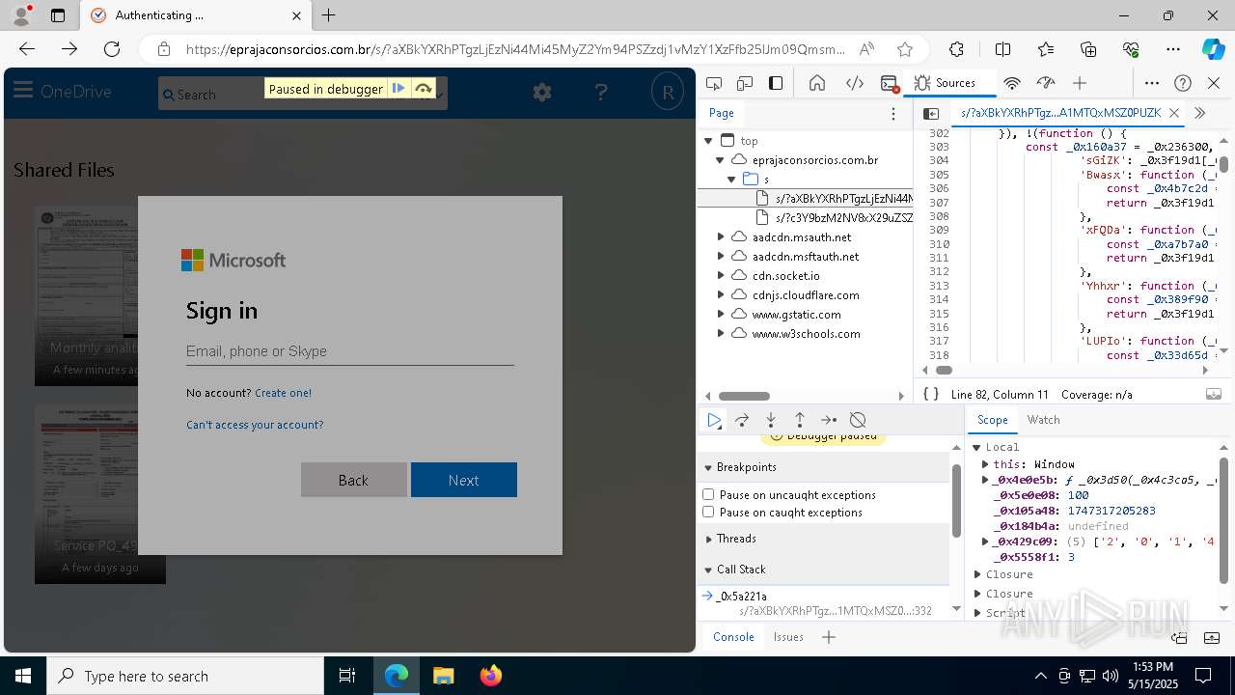Open DevTools customize ellipsis menu
This screenshot has height=695, width=1235.
point(1152,83)
